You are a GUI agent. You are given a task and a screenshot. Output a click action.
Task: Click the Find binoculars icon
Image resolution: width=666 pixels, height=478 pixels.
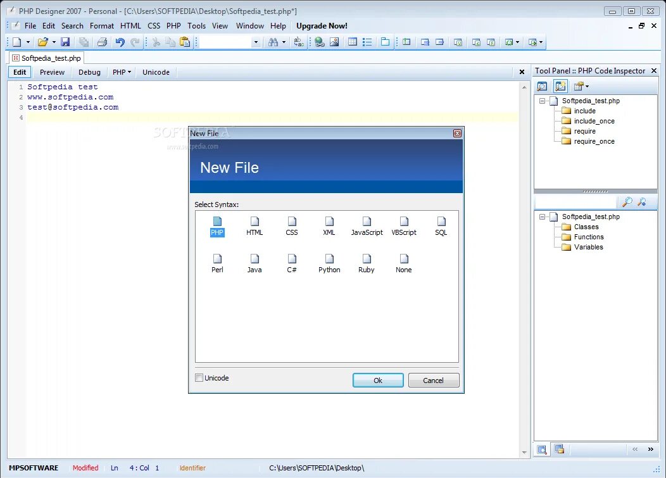click(x=273, y=42)
